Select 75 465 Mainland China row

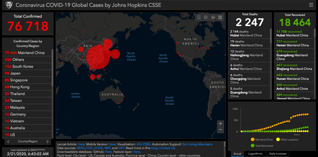click(x=27, y=53)
